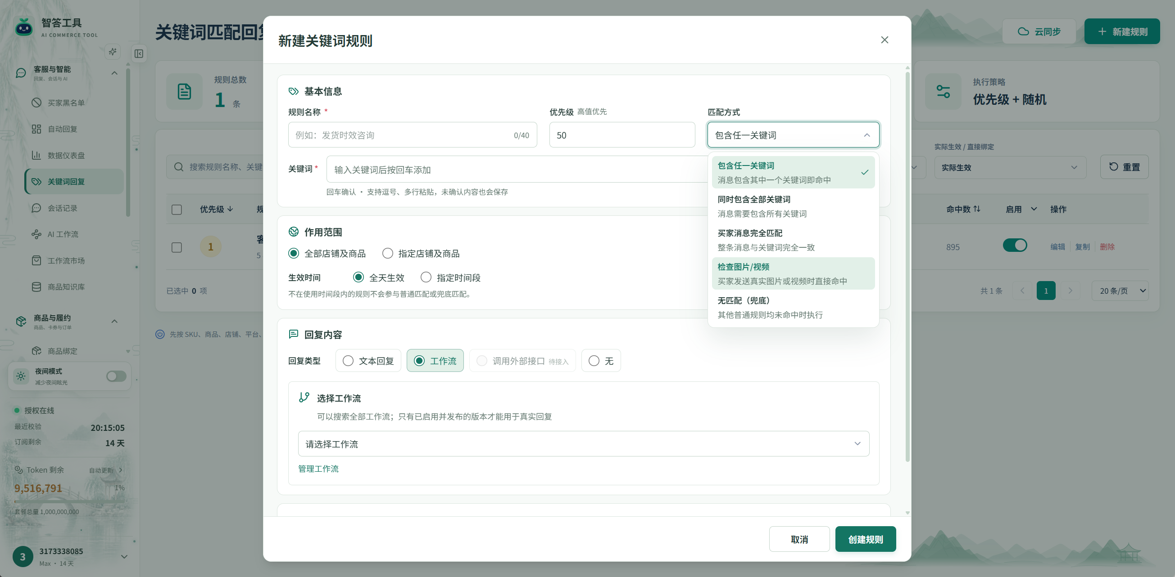This screenshot has width=1175, height=577.
Task: Click the 智答工具 app logo
Action: (x=24, y=27)
